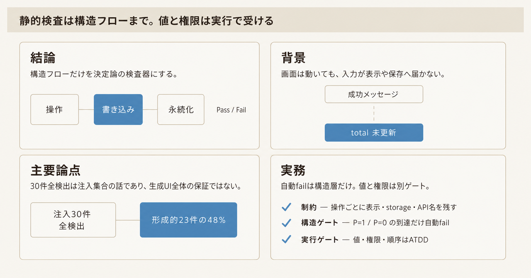
Task: Click the sentence beginning 30件全検出は注入集合
Action: pos(136,186)
